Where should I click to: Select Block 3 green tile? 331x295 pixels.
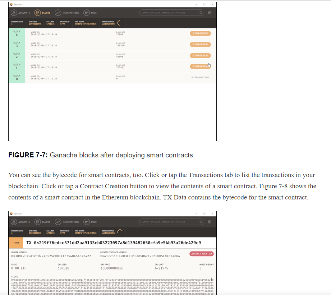(17, 45)
